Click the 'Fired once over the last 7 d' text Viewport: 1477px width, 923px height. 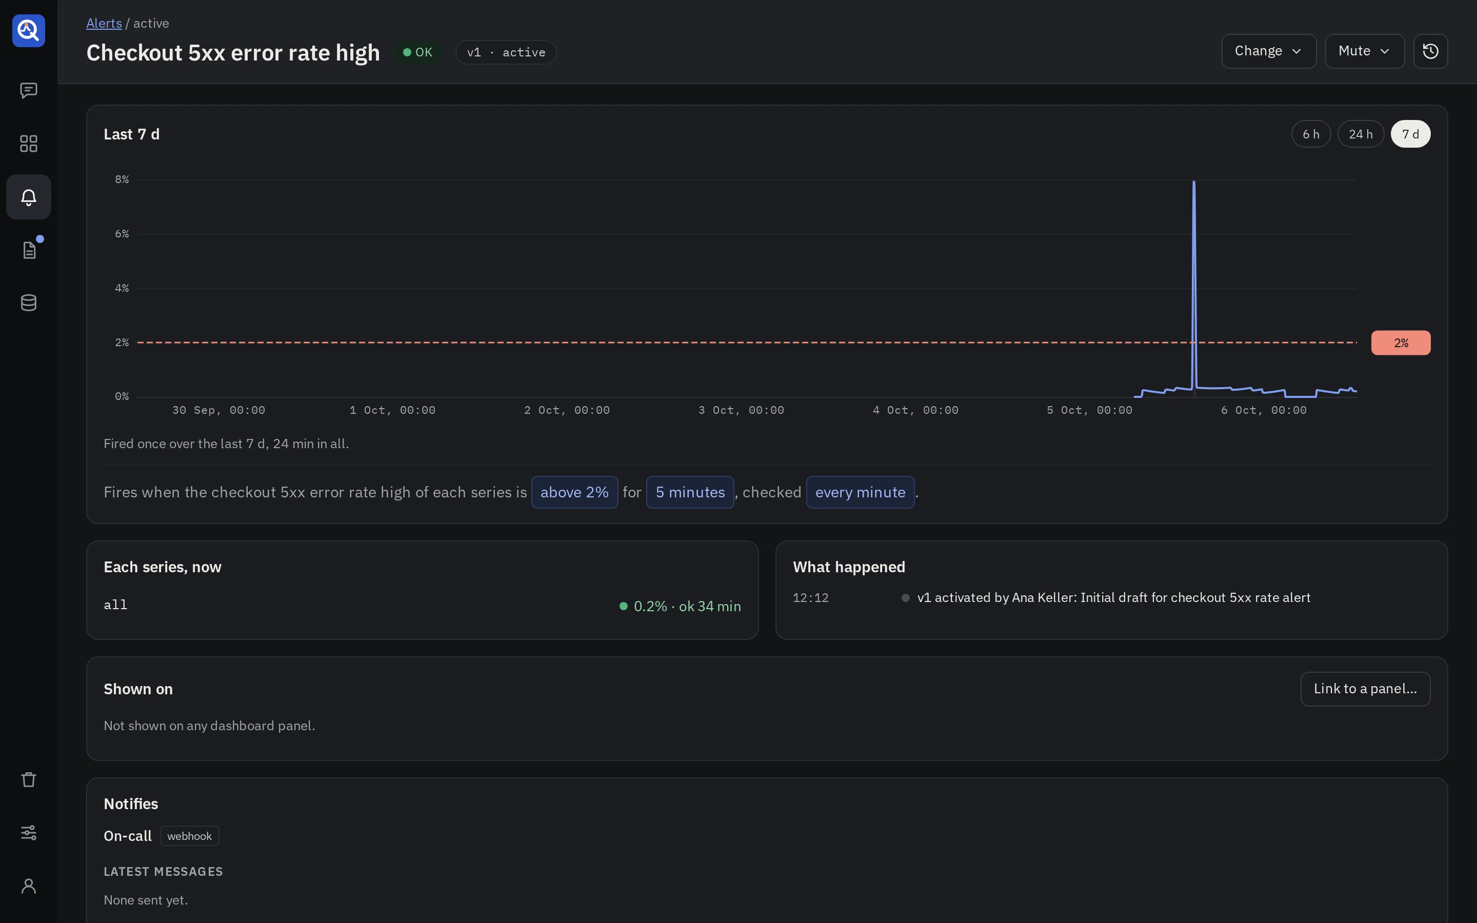click(226, 444)
